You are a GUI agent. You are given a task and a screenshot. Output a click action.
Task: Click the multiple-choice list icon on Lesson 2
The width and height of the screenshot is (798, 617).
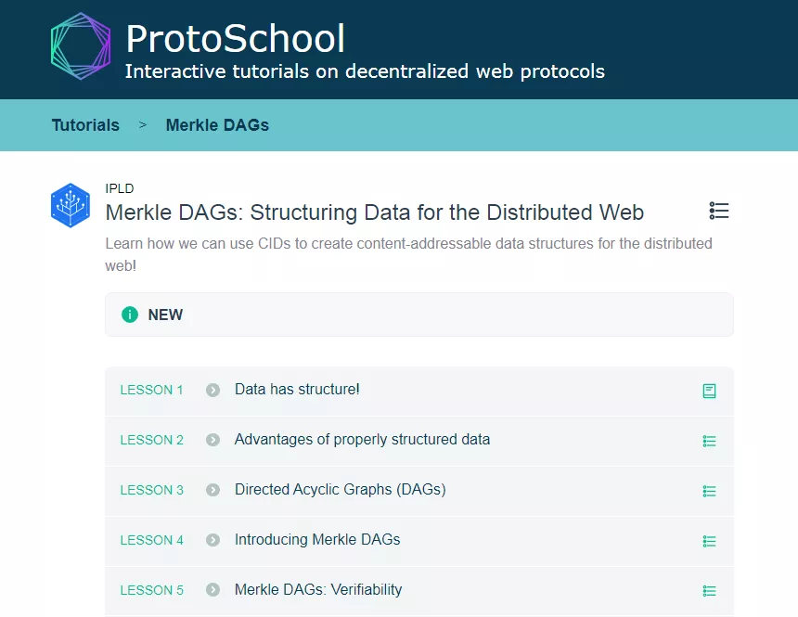(710, 441)
